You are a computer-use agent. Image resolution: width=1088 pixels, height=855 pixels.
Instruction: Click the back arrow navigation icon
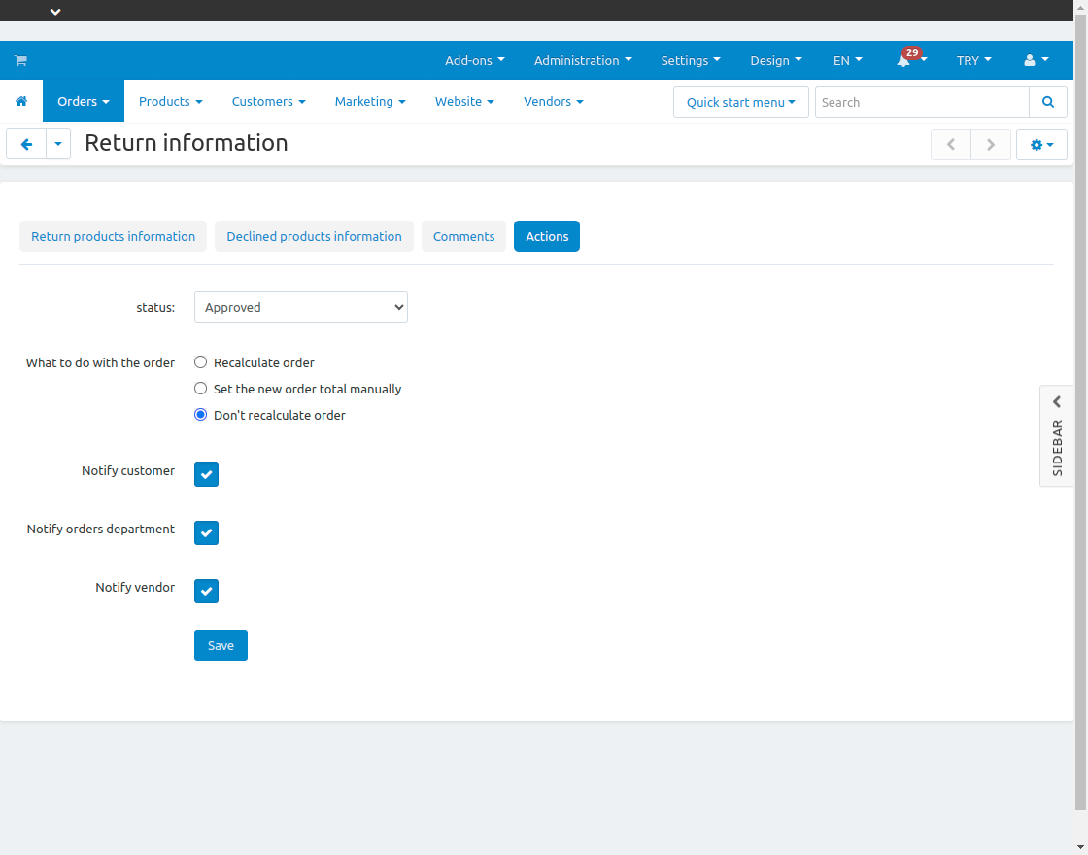click(25, 144)
